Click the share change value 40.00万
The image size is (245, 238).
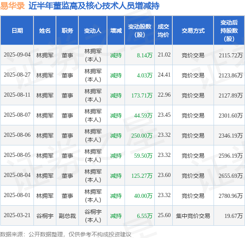tap(143, 196)
